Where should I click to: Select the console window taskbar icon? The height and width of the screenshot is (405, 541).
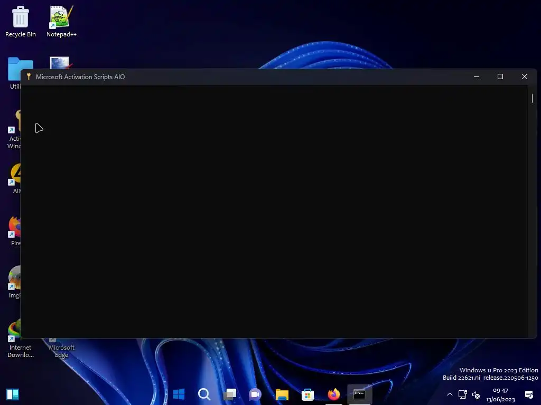pyautogui.click(x=359, y=394)
